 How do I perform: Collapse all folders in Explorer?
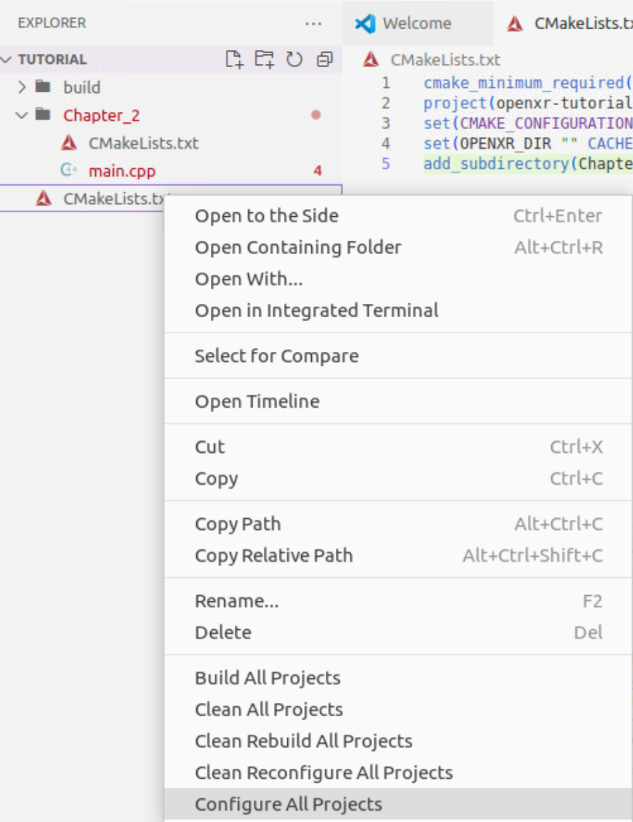point(324,59)
